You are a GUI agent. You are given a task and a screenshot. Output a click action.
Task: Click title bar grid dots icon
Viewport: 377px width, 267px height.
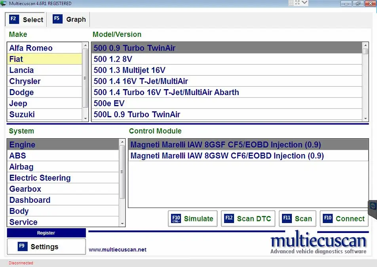pyautogui.click(x=291, y=3)
